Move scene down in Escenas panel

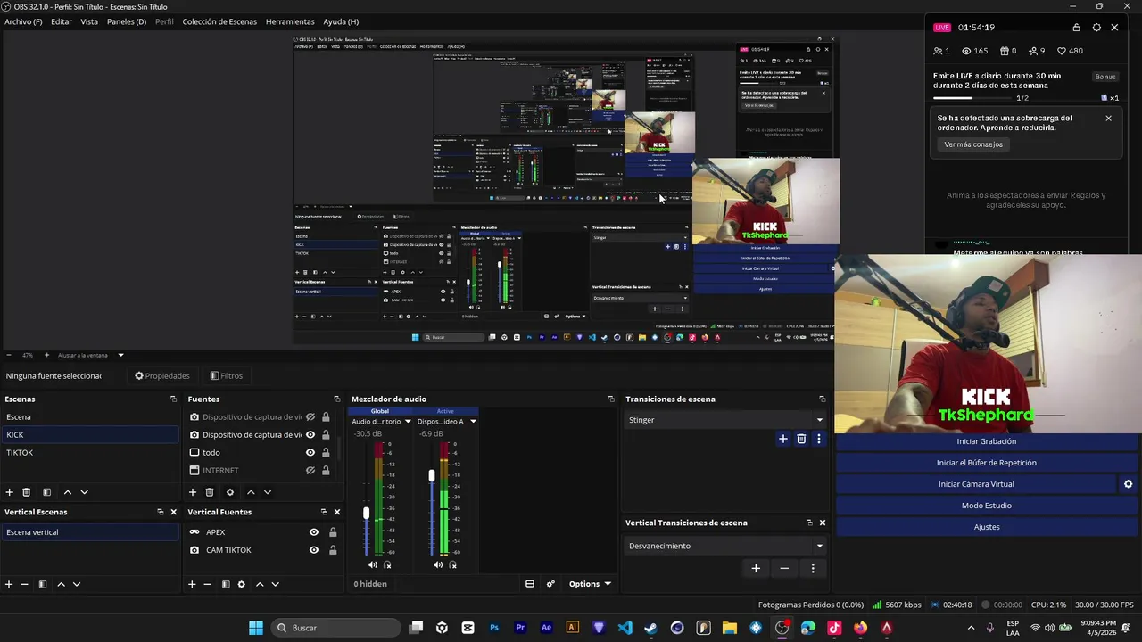tap(85, 492)
